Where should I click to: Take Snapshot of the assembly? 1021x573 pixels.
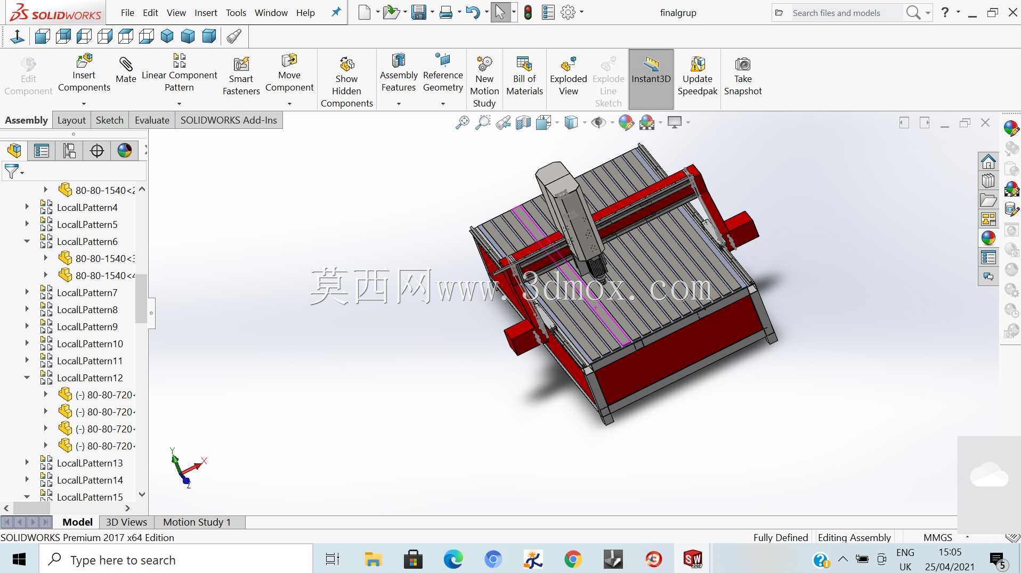(x=743, y=76)
